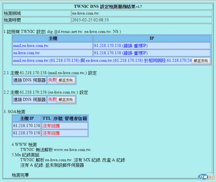
Task: Select IP cell for ea-hwa.com.tw. row
Action: [x=152, y=53]
